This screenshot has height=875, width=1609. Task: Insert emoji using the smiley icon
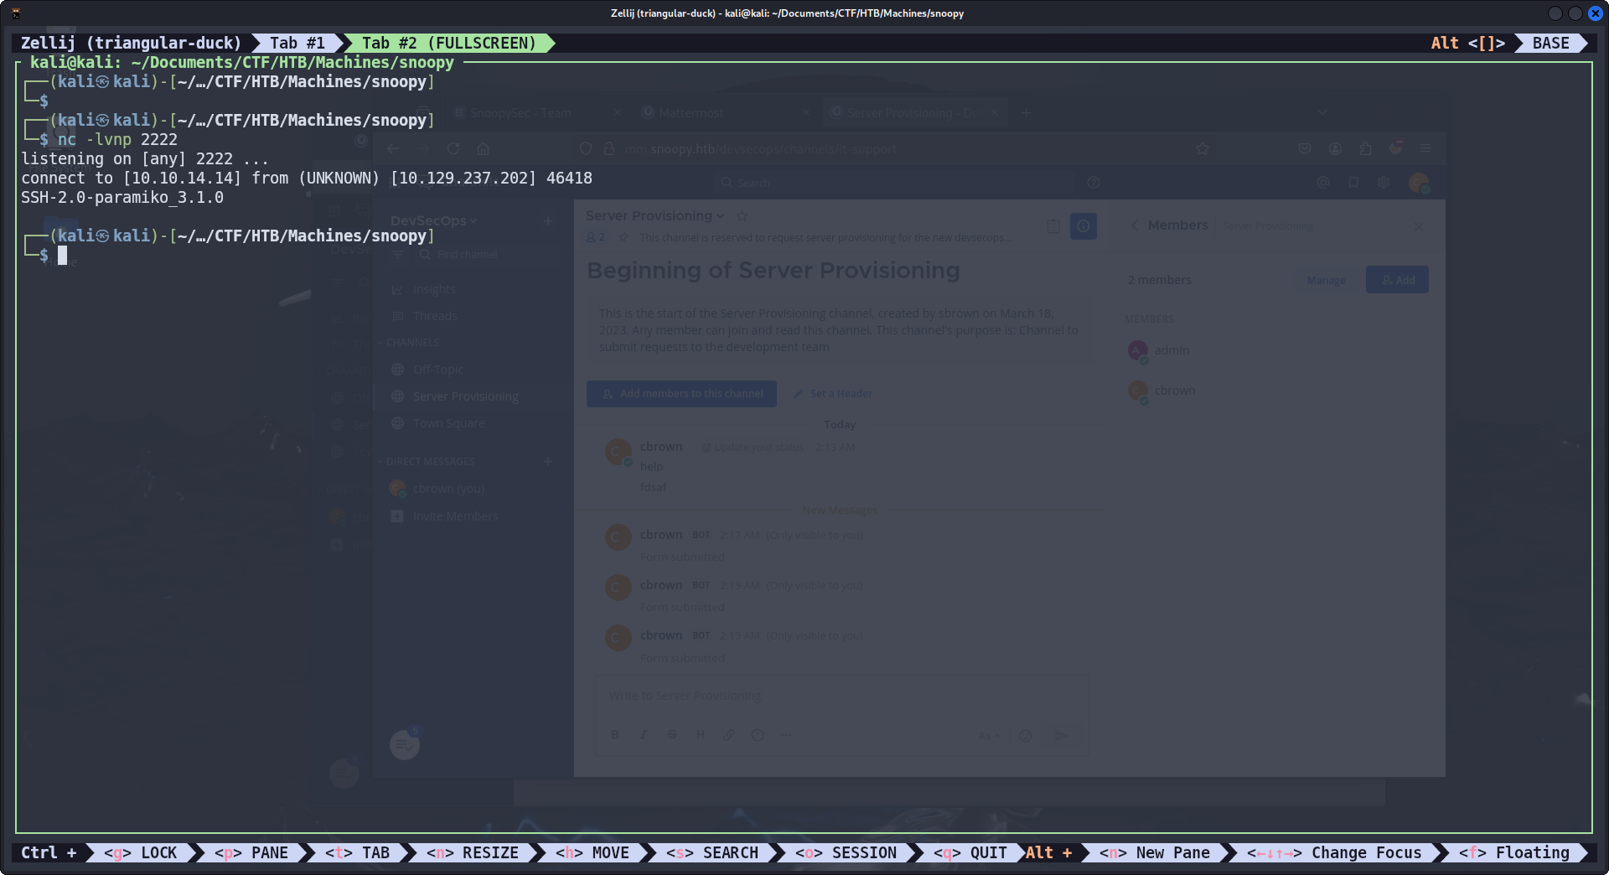click(x=1025, y=736)
